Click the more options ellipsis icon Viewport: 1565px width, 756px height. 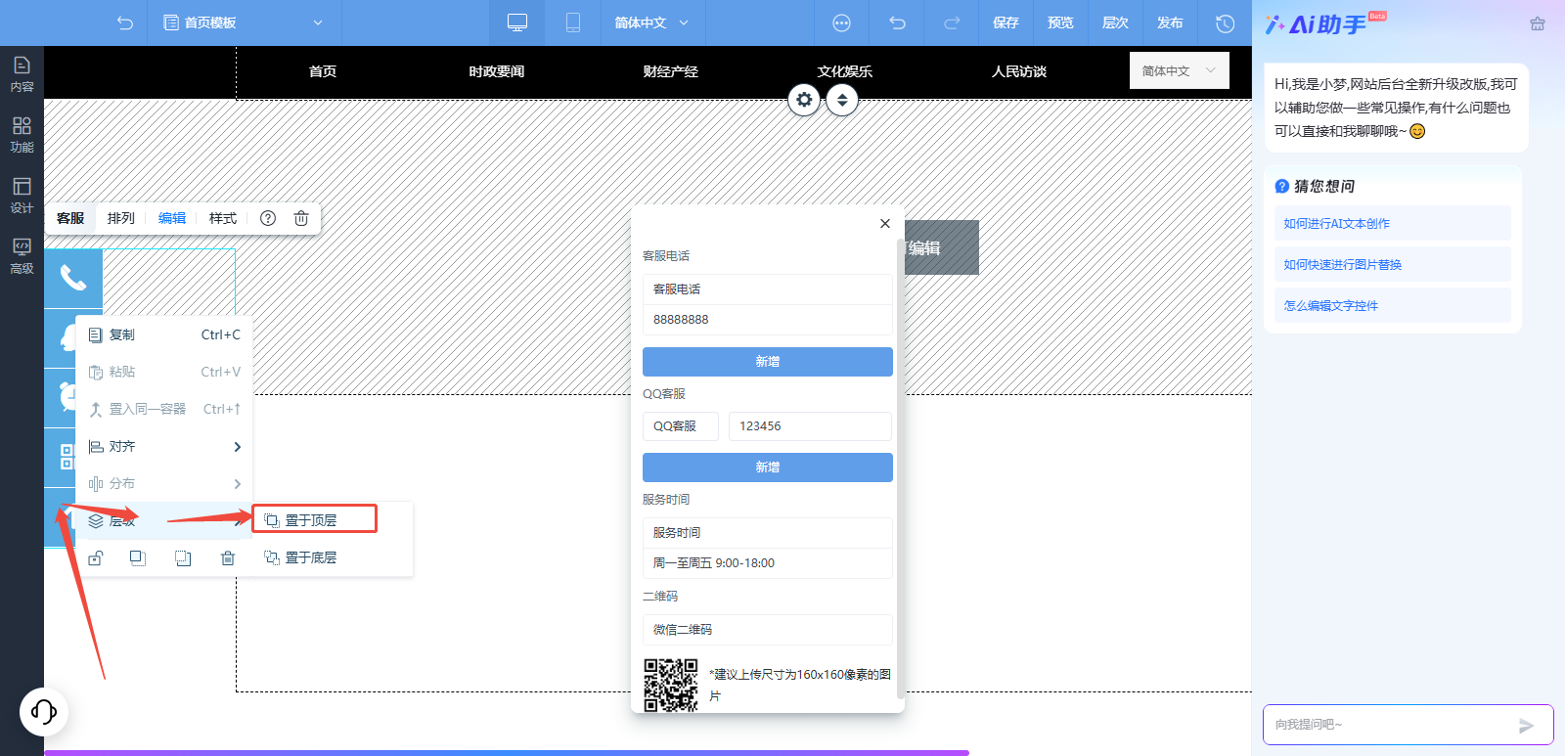(841, 22)
